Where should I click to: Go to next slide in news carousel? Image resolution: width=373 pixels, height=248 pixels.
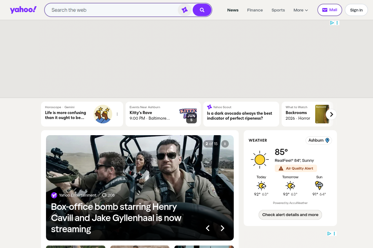point(223,228)
